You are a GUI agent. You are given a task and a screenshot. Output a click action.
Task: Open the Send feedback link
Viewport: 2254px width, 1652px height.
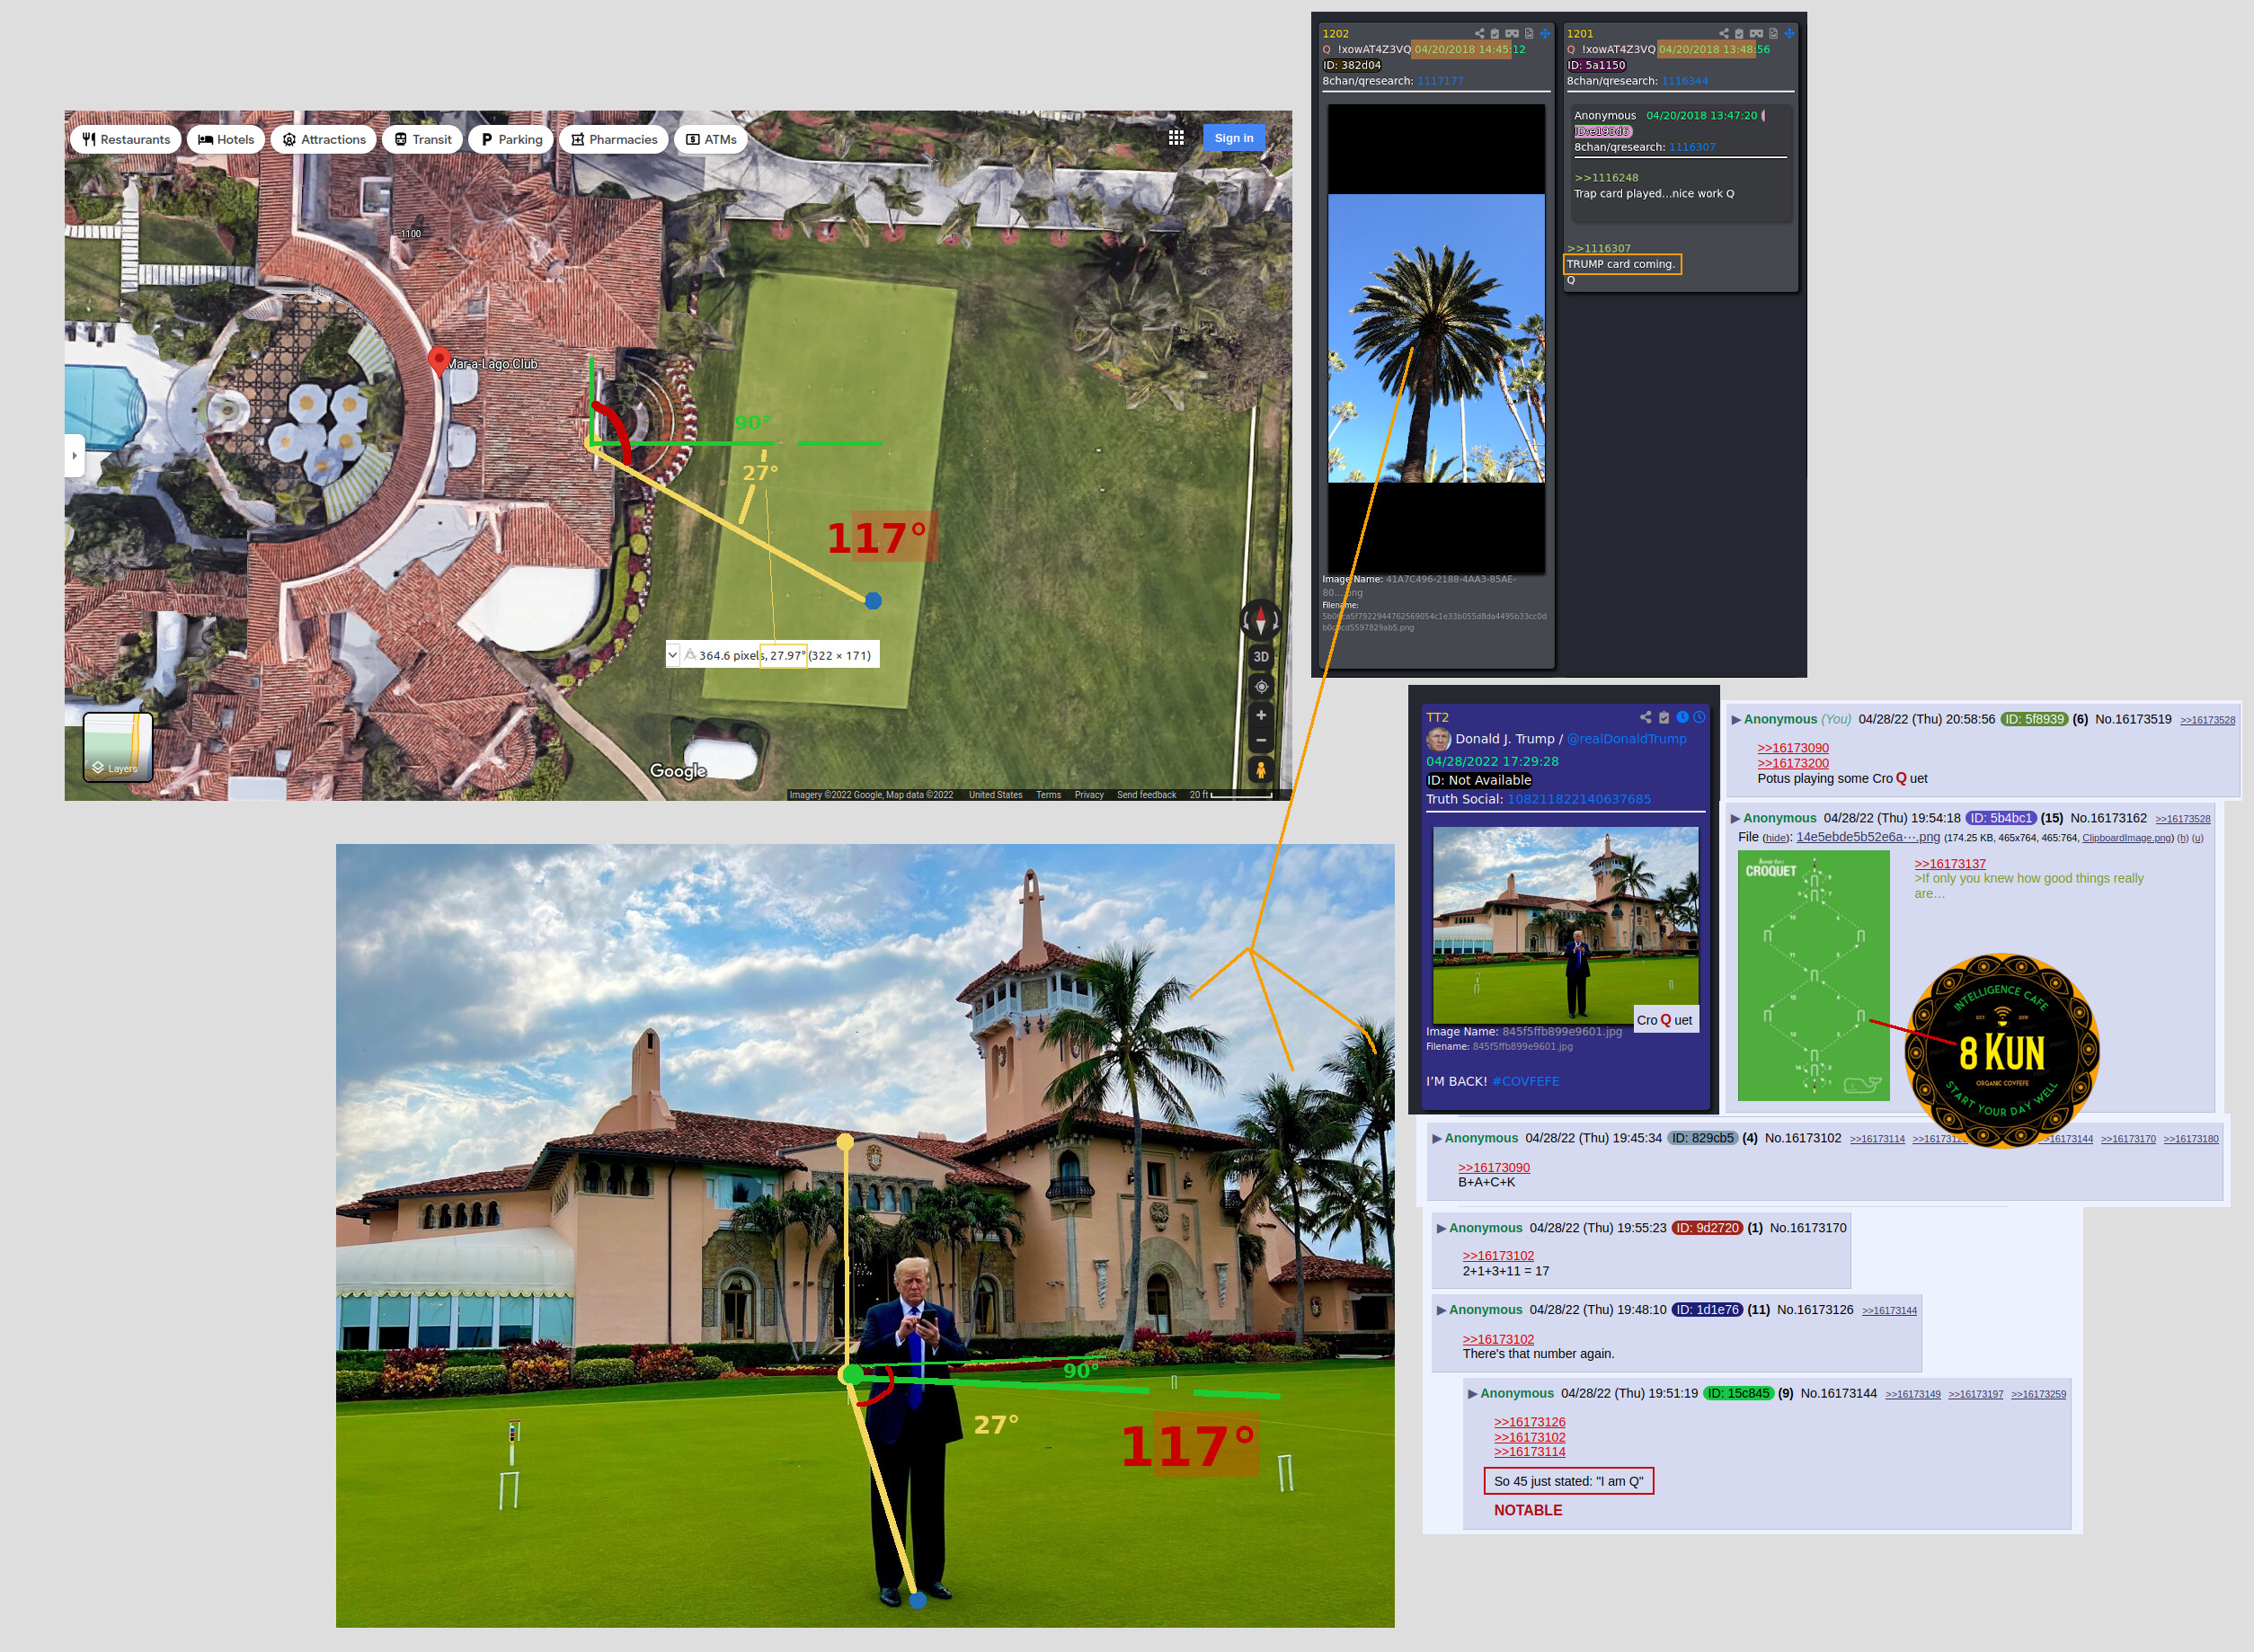click(x=1146, y=795)
